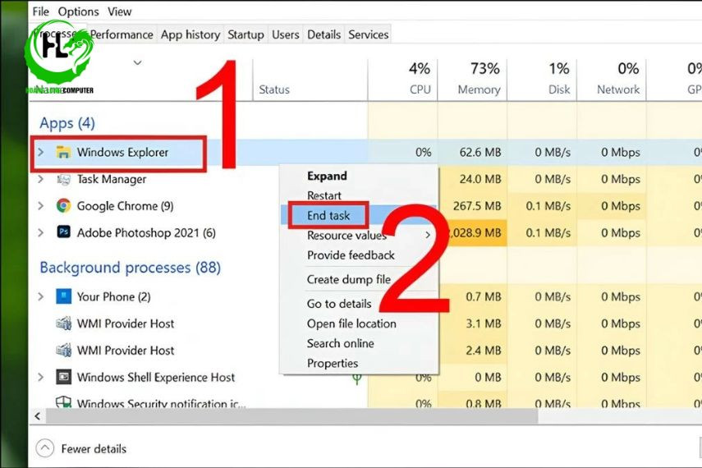Switch to the Details tab
This screenshot has height=468, width=702.
click(323, 34)
